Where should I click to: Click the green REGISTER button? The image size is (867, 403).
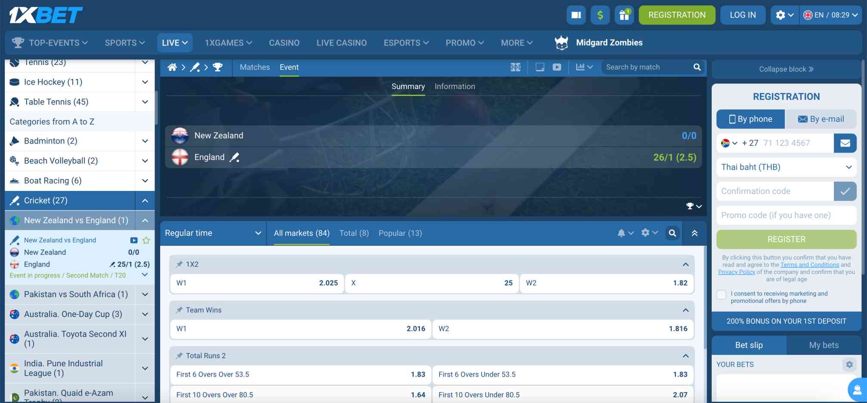(786, 239)
